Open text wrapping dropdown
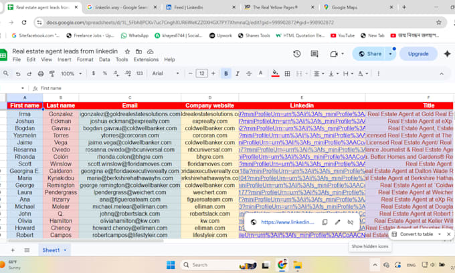455x273 pixels. 348,74
